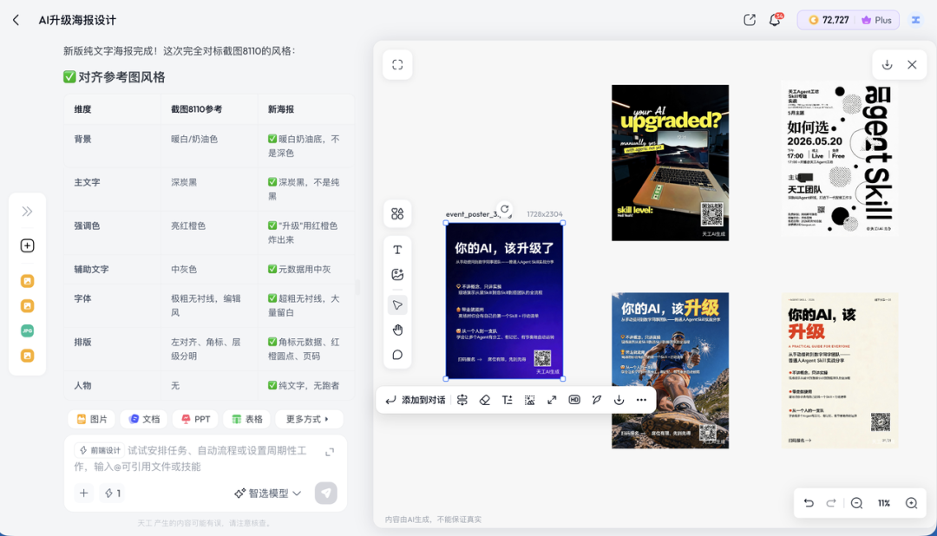The width and height of the screenshot is (937, 536).
Task: Click the pen/redraw icon in image toolbar
Action: (596, 400)
